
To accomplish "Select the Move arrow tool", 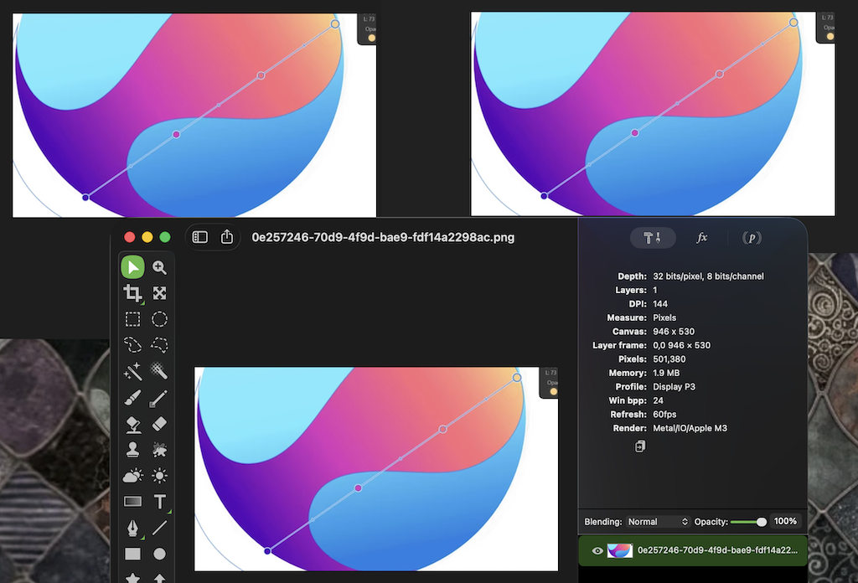I will [x=132, y=267].
